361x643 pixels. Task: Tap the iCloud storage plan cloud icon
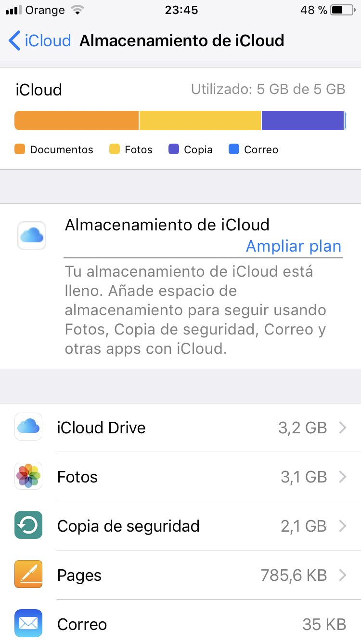[x=32, y=236]
